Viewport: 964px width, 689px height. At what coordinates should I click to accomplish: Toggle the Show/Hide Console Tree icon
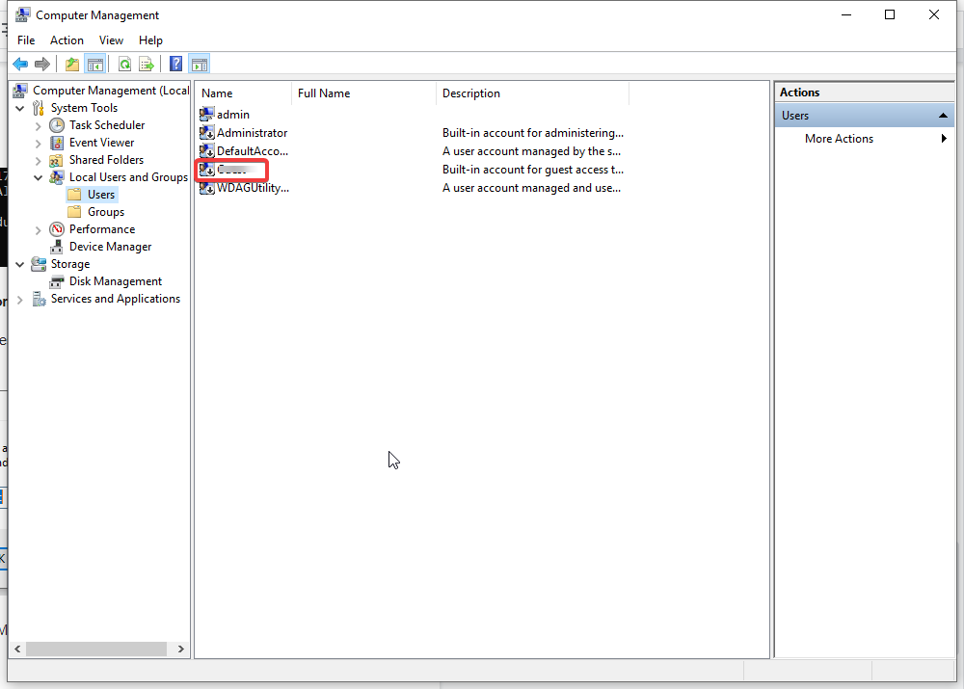(95, 64)
